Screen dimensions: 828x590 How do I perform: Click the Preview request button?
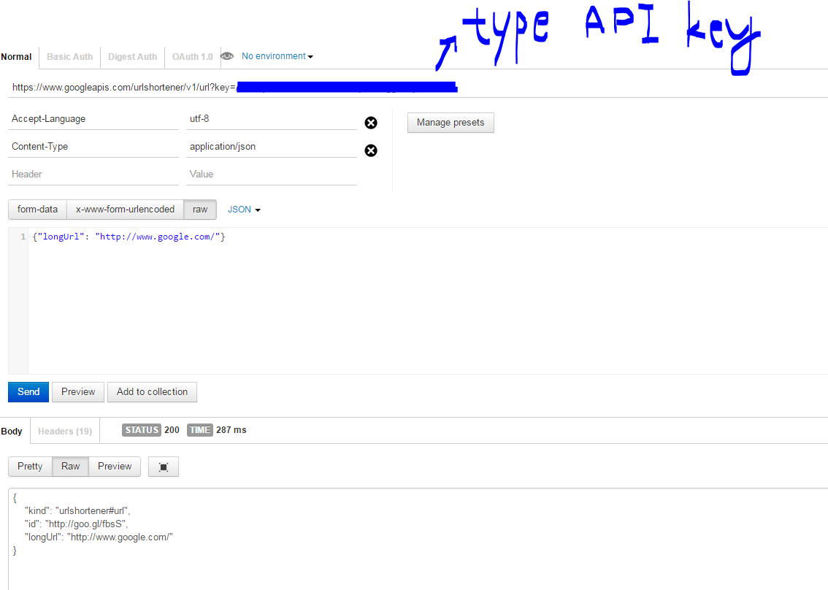point(78,392)
